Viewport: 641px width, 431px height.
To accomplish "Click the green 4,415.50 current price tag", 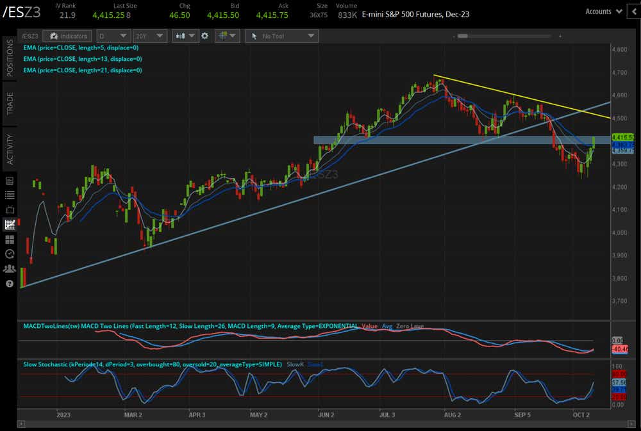I will coord(623,137).
